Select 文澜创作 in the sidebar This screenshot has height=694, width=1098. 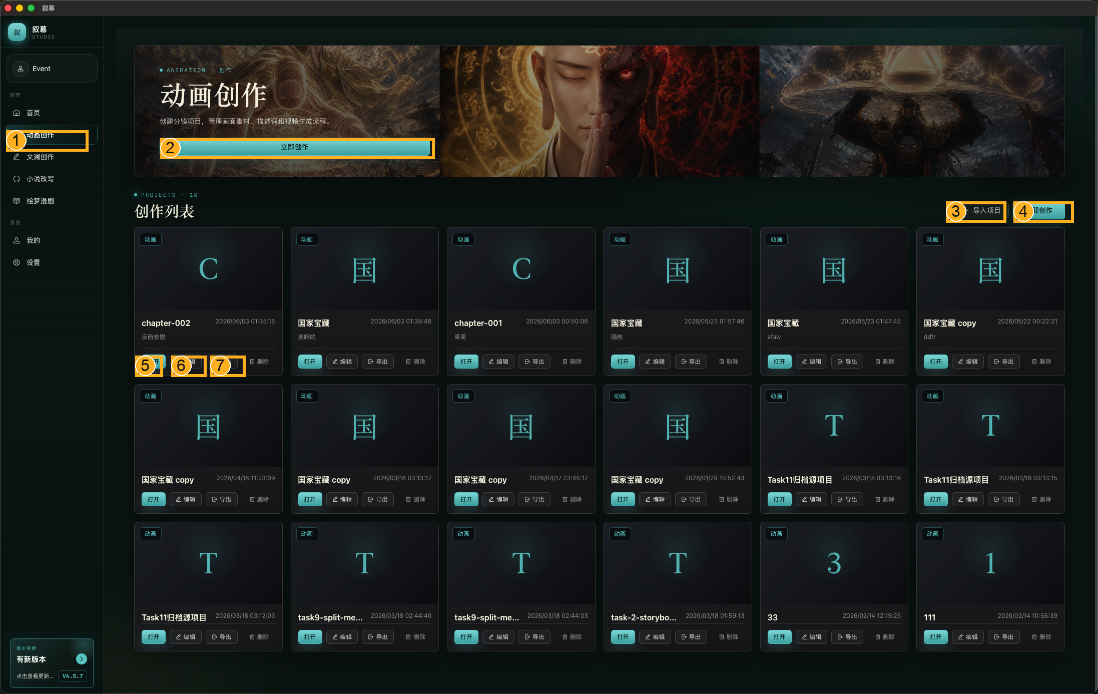pos(52,157)
